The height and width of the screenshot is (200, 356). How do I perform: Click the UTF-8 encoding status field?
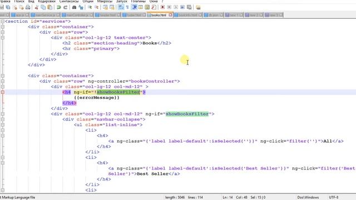[334, 198]
